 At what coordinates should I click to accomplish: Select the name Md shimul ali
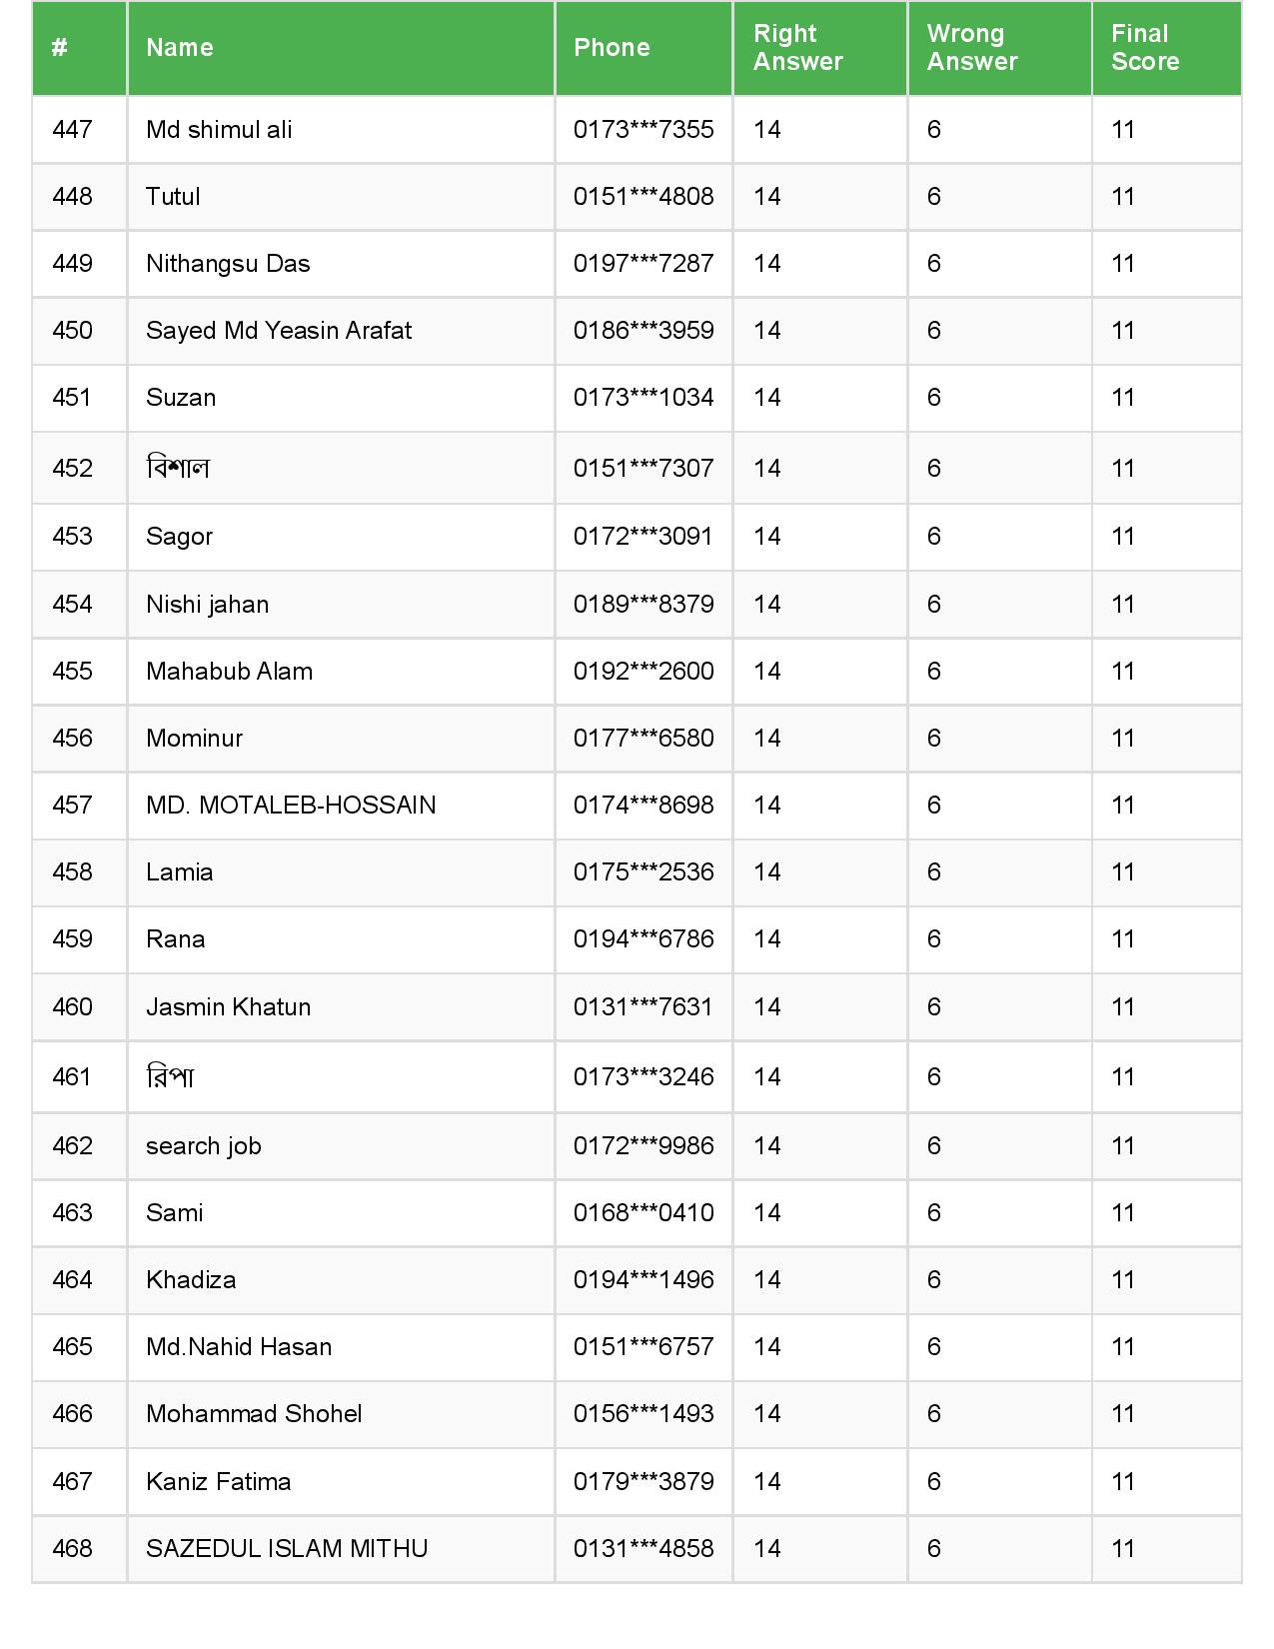(x=219, y=130)
